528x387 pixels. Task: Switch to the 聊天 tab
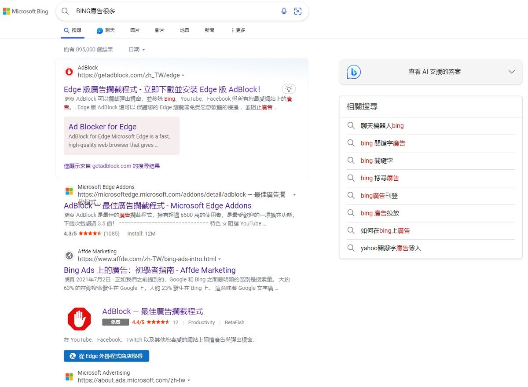106,30
